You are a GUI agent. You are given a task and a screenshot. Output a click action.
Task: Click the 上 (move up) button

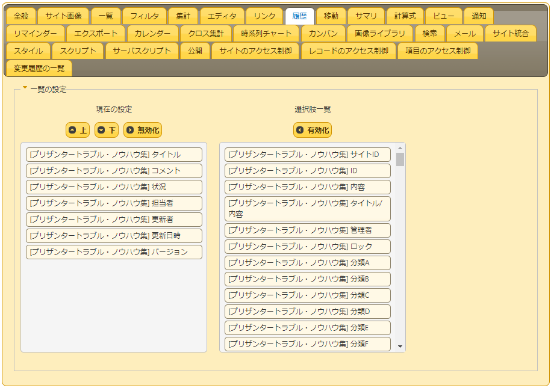coord(78,130)
